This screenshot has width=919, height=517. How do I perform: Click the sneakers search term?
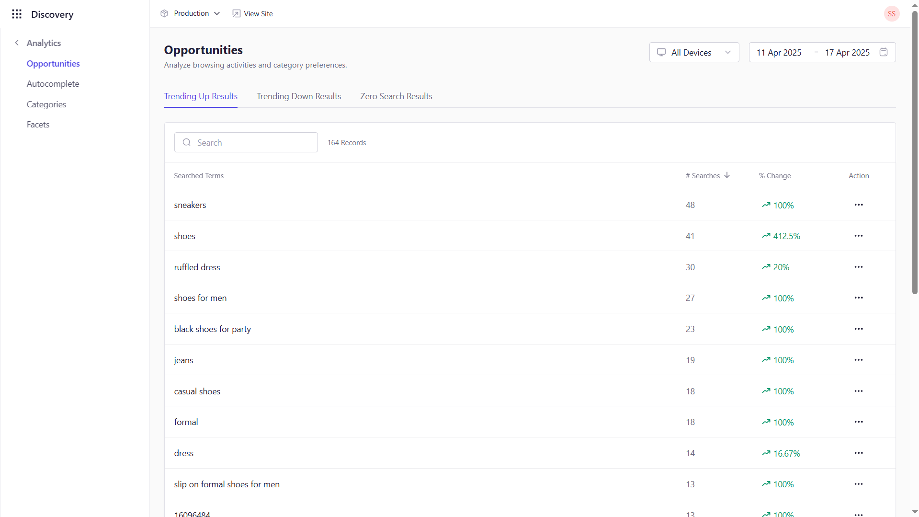tap(190, 205)
